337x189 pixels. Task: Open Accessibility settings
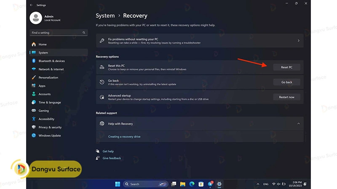[46, 119]
